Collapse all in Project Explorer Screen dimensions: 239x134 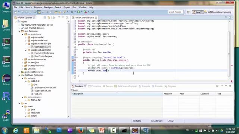[45, 17]
